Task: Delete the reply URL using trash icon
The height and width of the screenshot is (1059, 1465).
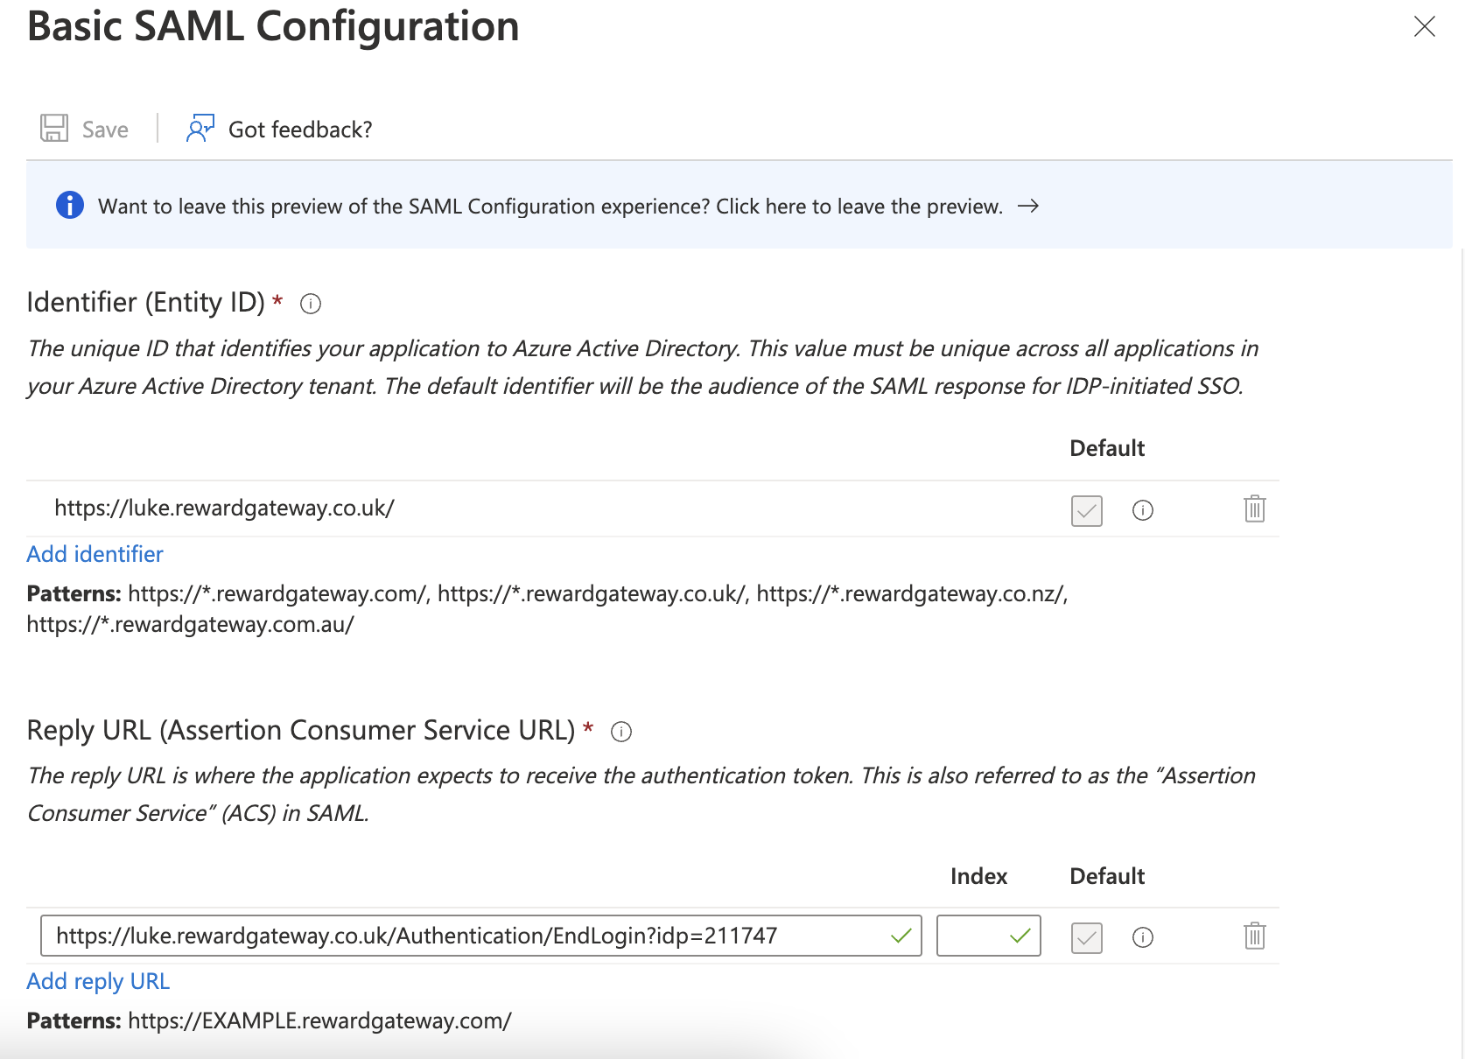Action: coord(1255,936)
